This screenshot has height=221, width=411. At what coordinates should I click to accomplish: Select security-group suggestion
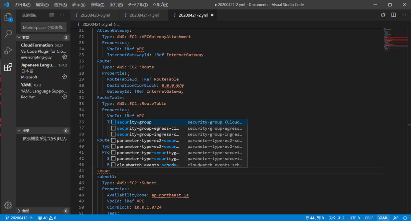[x=178, y=122]
